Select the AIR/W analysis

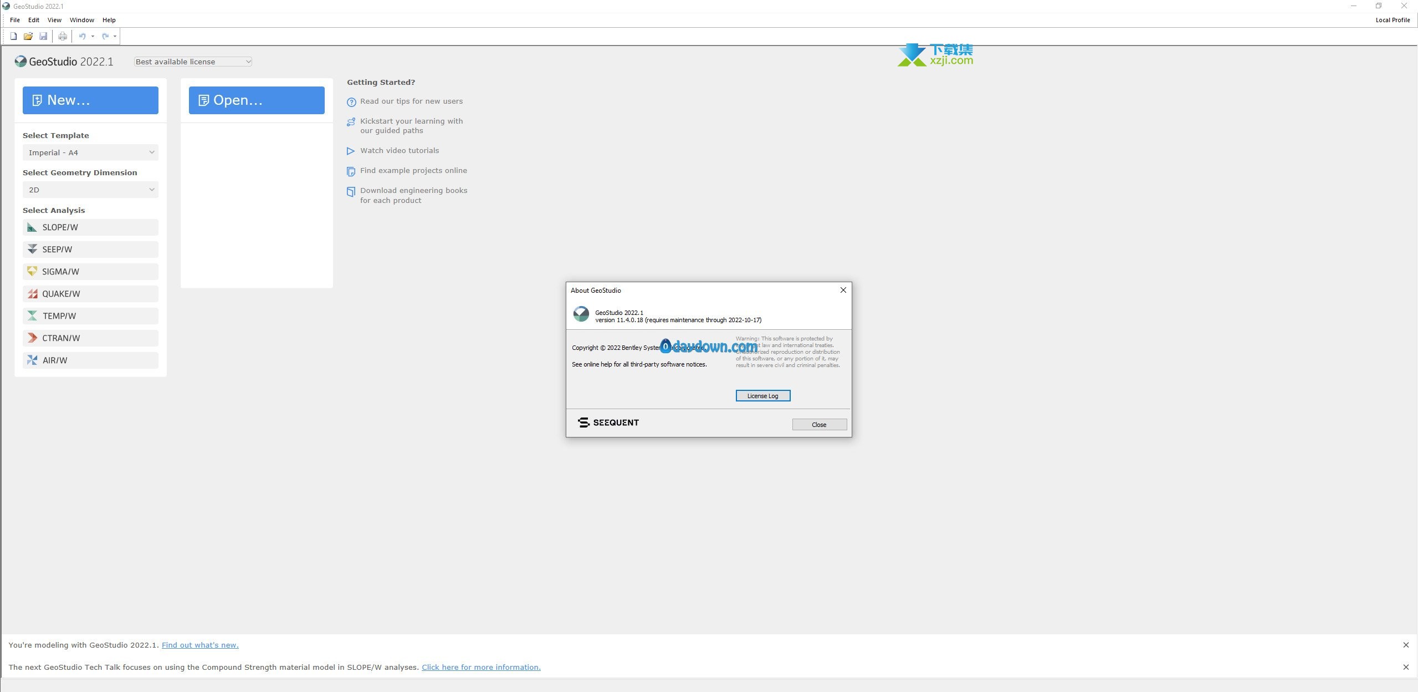tap(90, 360)
